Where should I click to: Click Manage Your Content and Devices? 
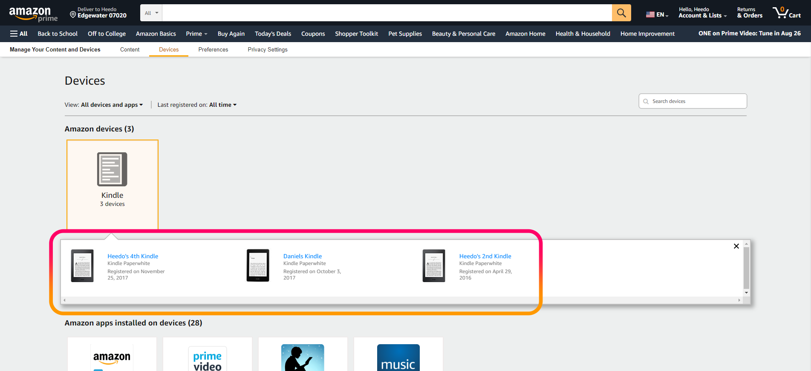[x=55, y=49]
